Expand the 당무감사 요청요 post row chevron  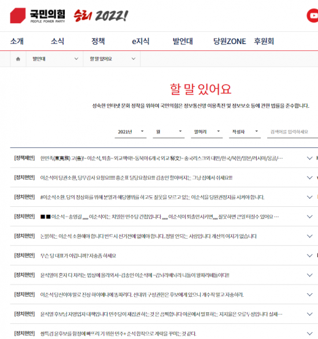[x=309, y=178]
